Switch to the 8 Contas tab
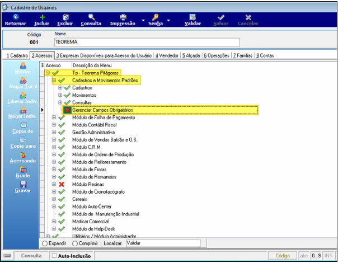Viewport: 338px width, 263px height. [265, 55]
